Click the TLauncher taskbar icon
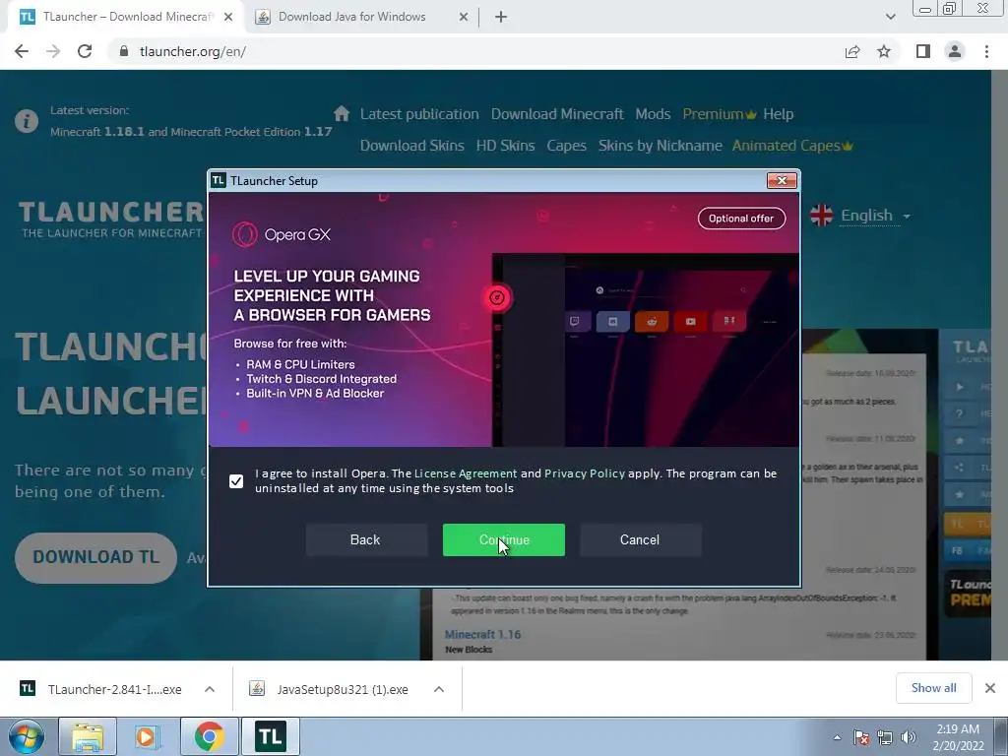 click(x=270, y=736)
